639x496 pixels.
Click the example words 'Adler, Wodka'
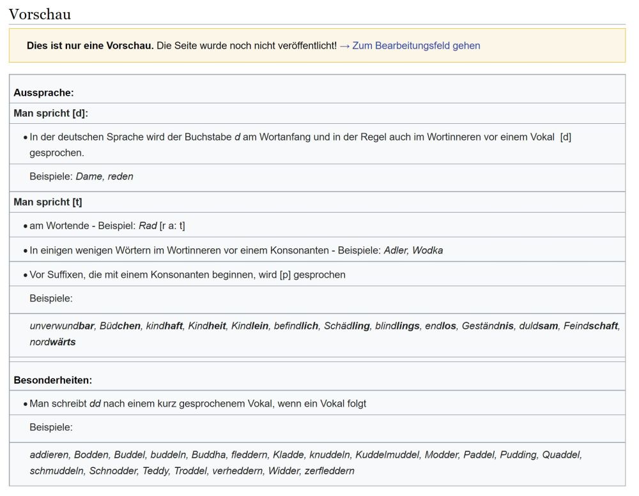tap(413, 250)
